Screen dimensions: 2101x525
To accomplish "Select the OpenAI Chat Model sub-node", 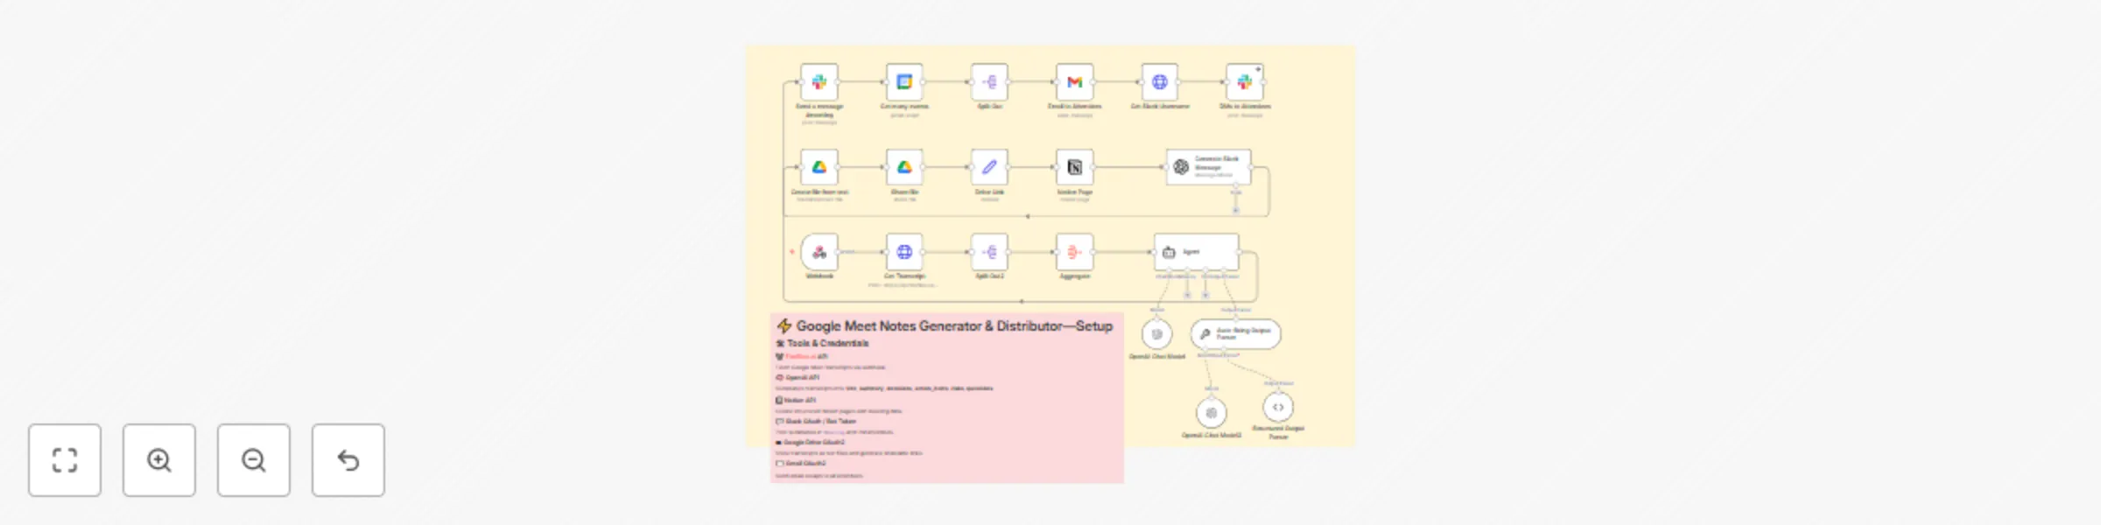I will (1157, 333).
